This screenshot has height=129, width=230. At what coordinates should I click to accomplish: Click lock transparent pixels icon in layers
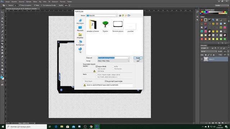pos(206,55)
